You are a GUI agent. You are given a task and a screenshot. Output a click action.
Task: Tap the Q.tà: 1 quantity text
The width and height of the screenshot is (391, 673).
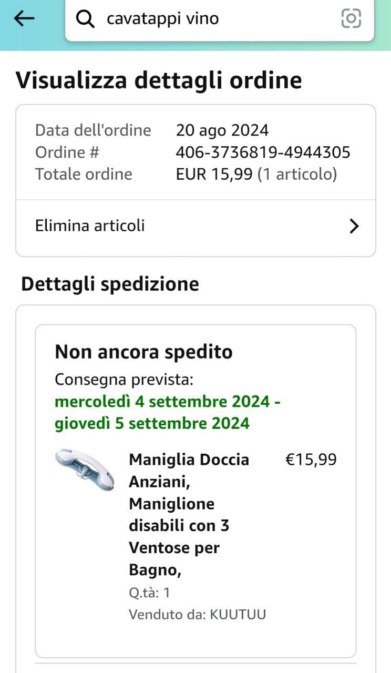pyautogui.click(x=149, y=593)
